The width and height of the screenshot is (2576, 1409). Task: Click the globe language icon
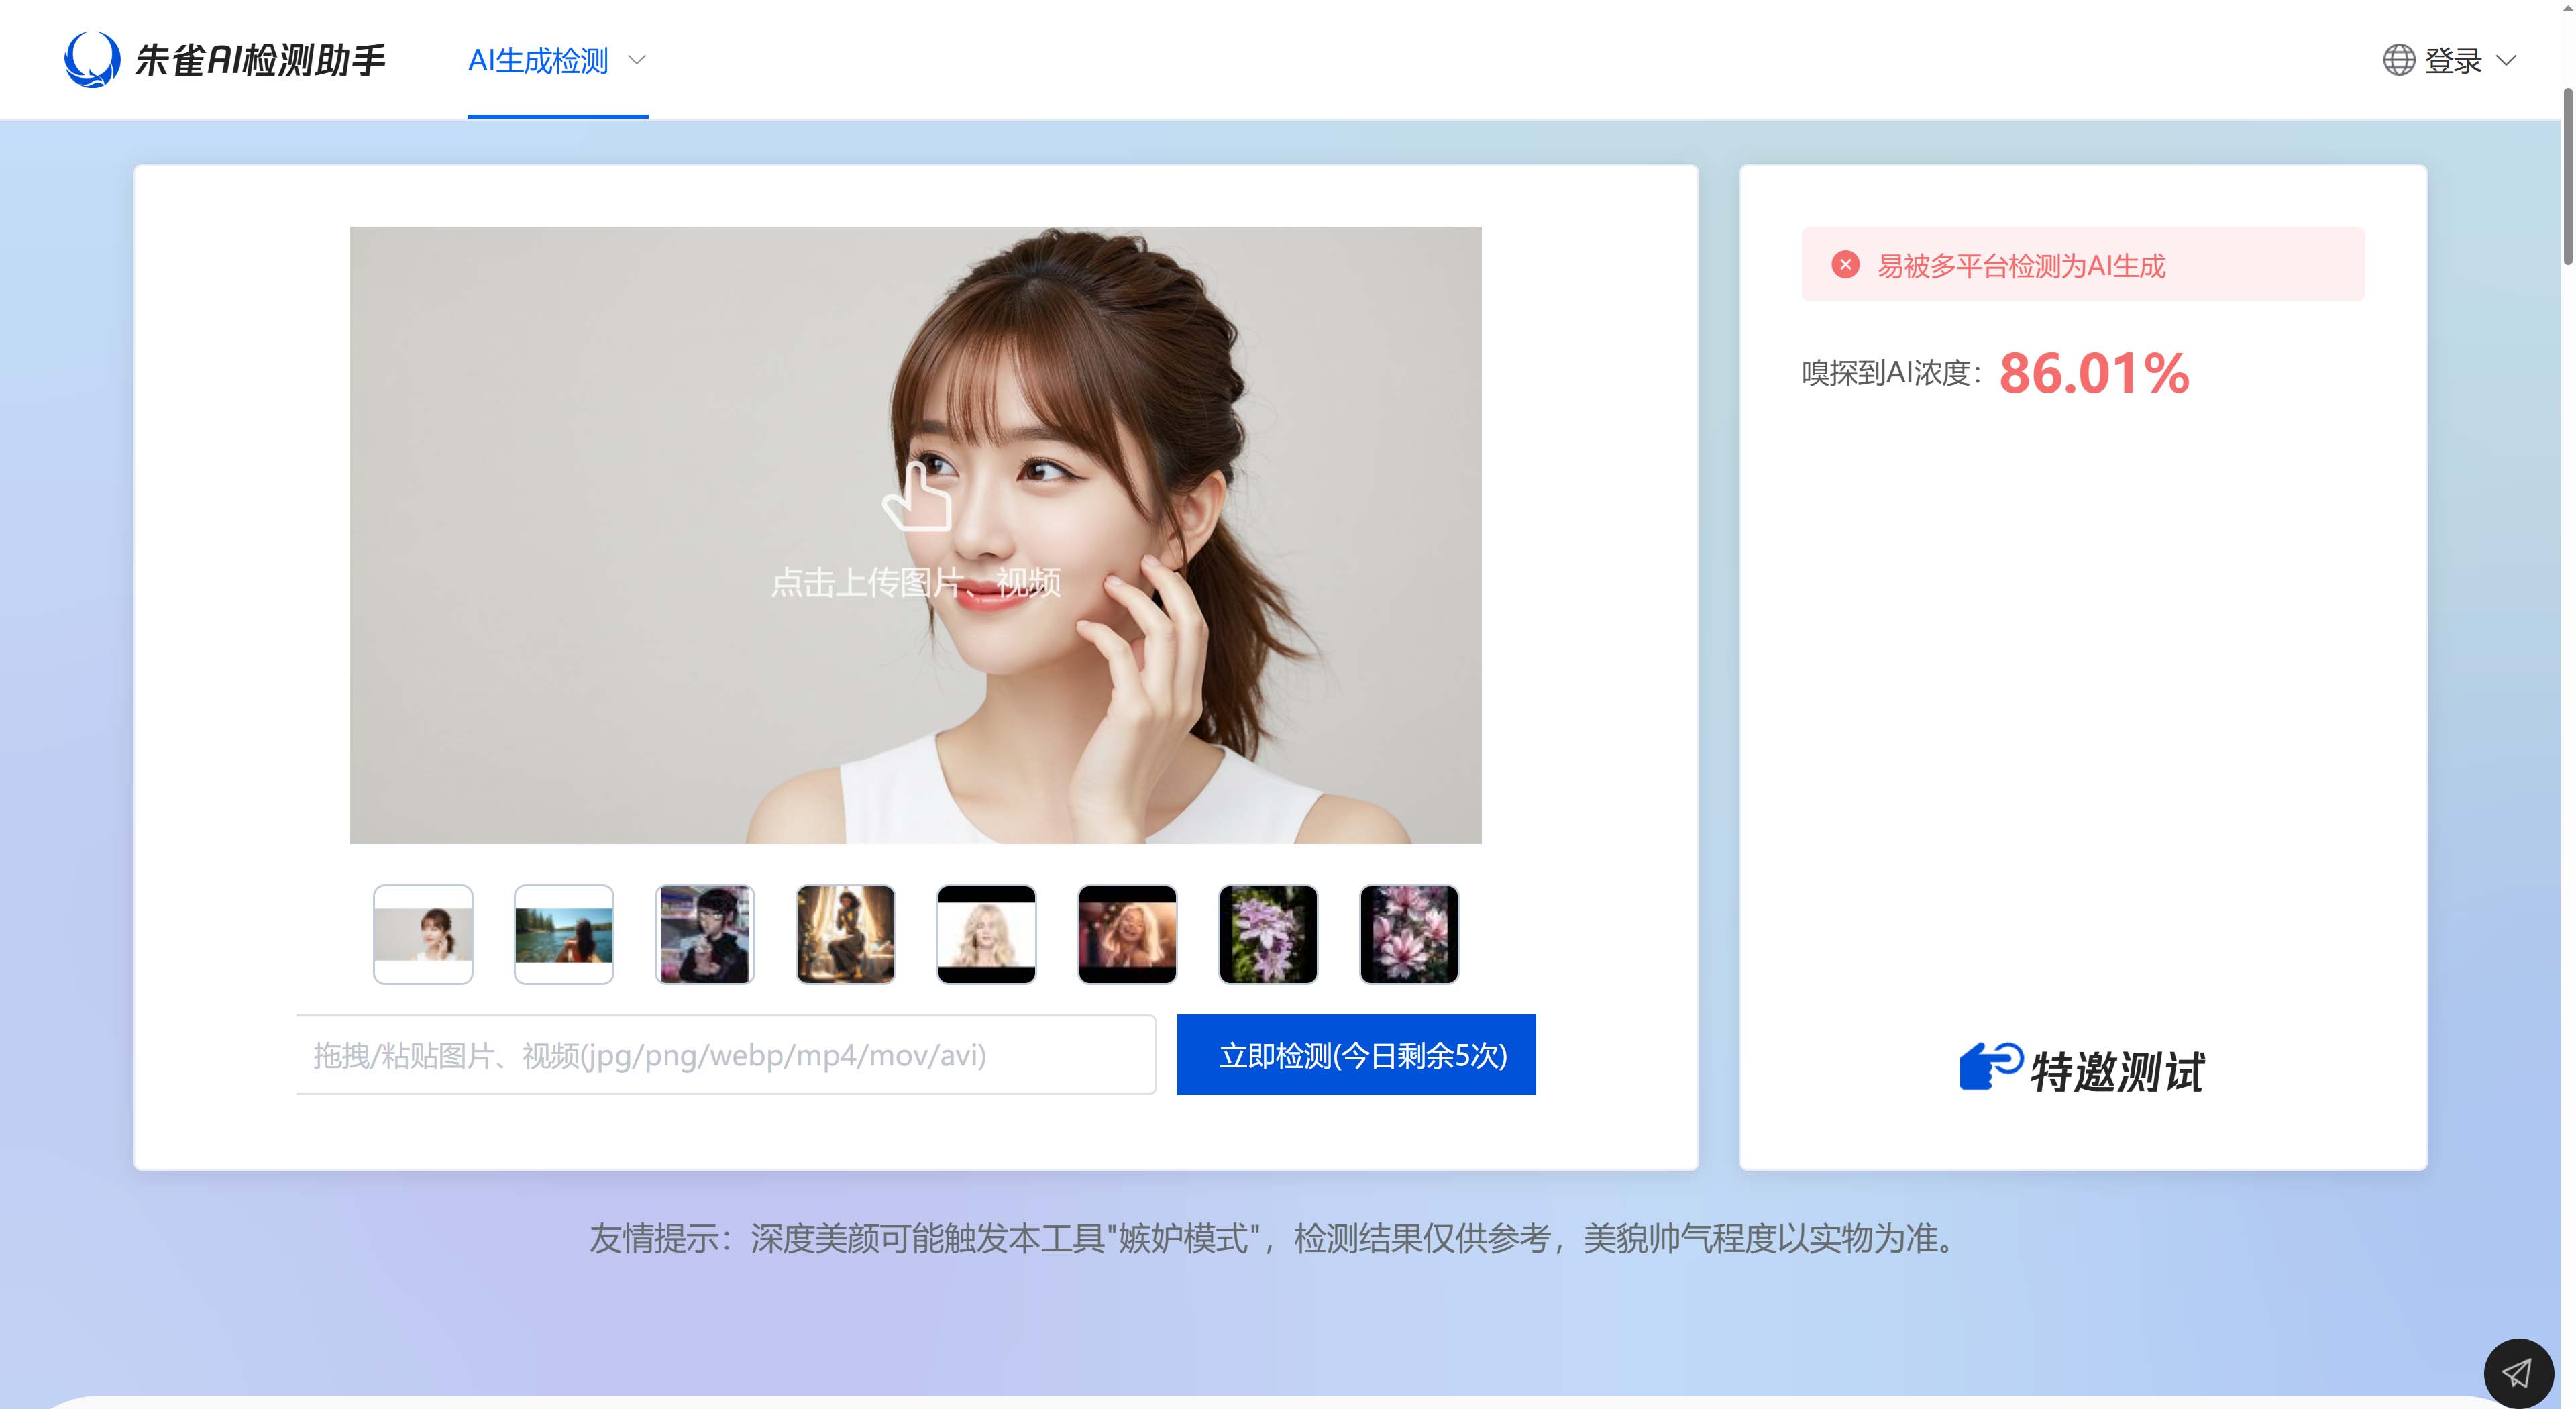pyautogui.click(x=2398, y=60)
